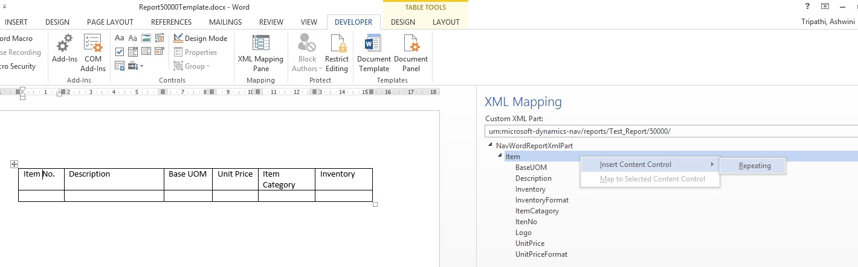This screenshot has height=267, width=858.
Task: Open COM Add-Ins dialog
Action: [93, 52]
